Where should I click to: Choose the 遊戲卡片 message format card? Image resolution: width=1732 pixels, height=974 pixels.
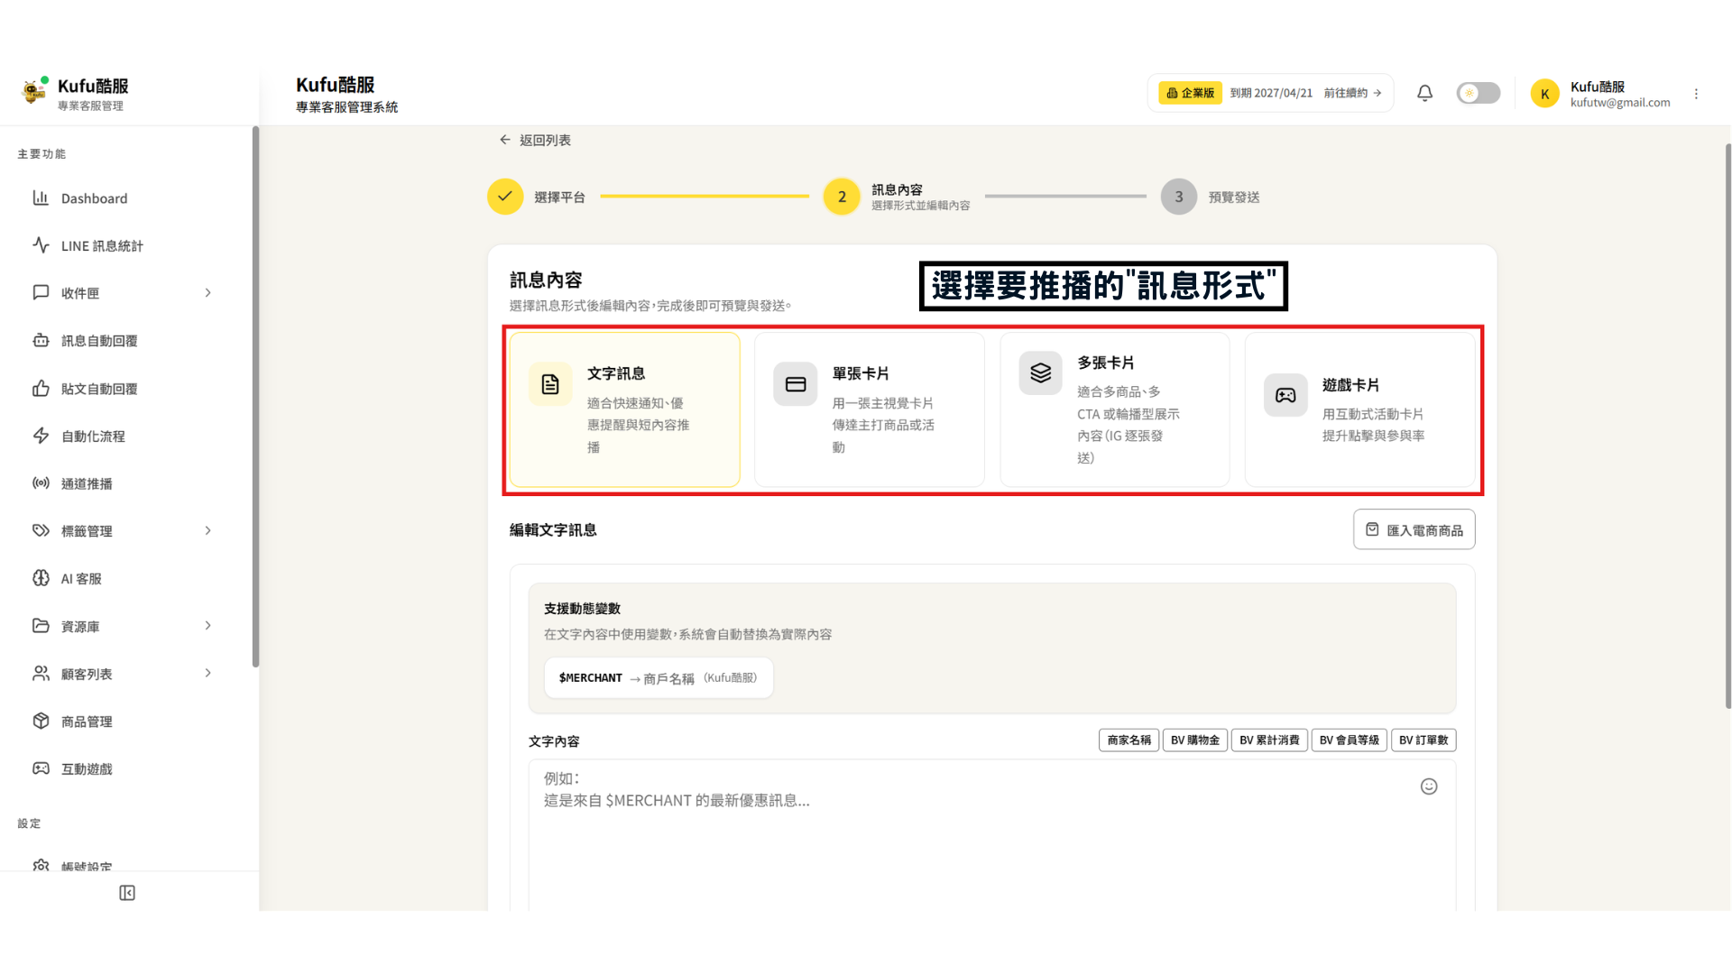[1360, 409]
